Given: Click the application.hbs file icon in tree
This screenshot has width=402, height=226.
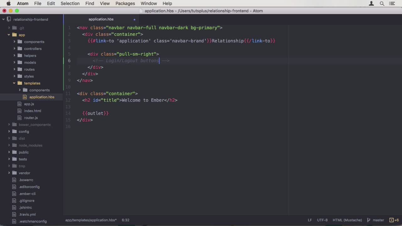Looking at the screenshot, I should [x=25, y=97].
